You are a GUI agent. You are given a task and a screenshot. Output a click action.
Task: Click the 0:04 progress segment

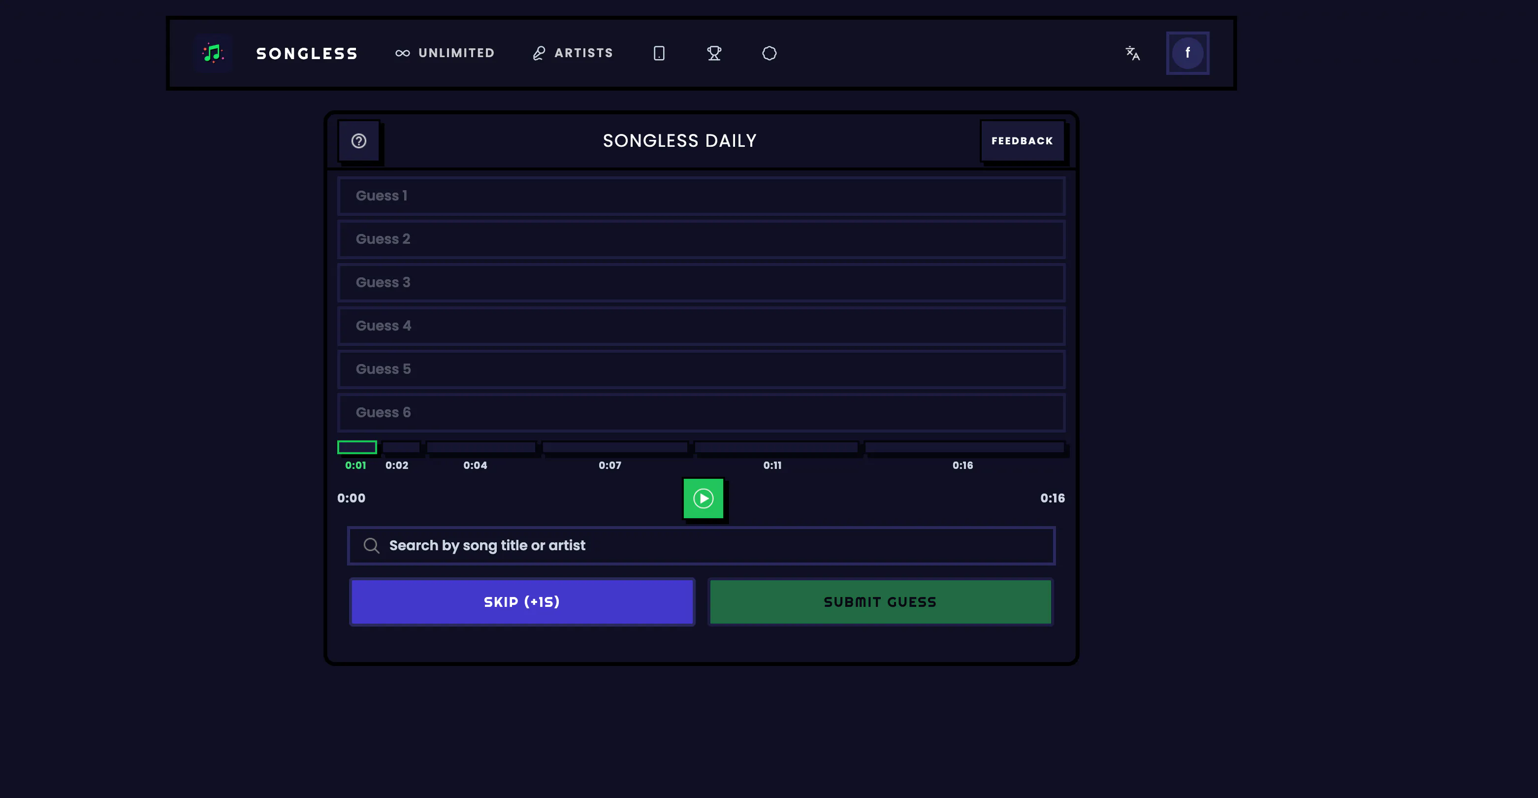(x=481, y=447)
